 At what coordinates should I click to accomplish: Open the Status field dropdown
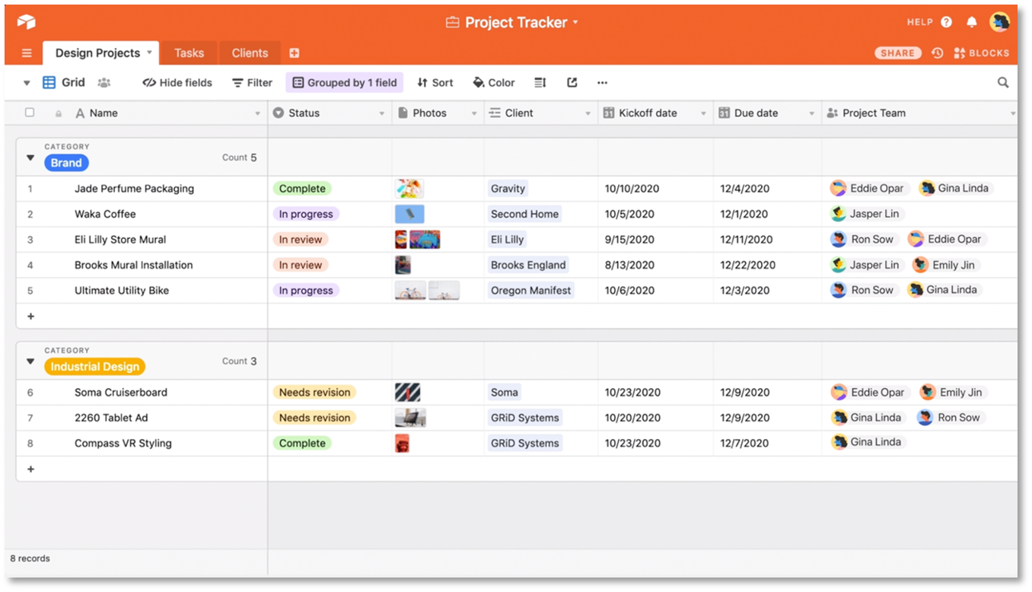383,113
